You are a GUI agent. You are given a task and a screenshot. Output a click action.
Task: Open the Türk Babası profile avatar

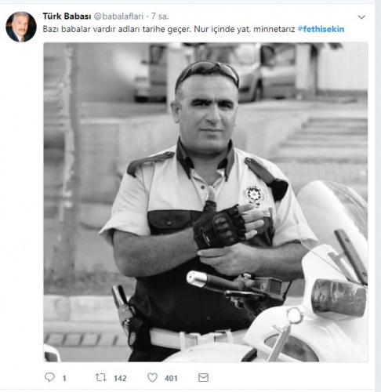(21, 27)
